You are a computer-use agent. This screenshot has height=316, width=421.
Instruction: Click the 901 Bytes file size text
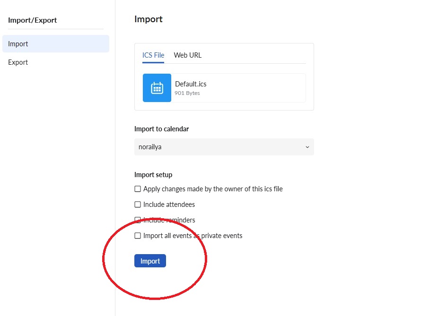[187, 93]
